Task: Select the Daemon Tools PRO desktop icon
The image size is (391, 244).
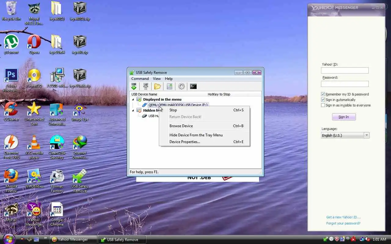Action: [11, 147]
